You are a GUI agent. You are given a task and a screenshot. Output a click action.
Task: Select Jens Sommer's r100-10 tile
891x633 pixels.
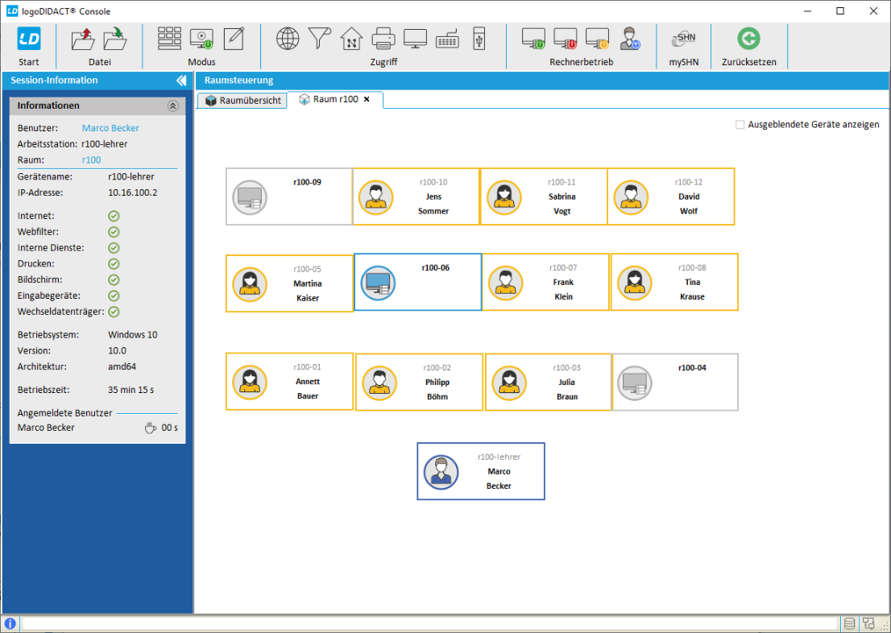tap(416, 197)
